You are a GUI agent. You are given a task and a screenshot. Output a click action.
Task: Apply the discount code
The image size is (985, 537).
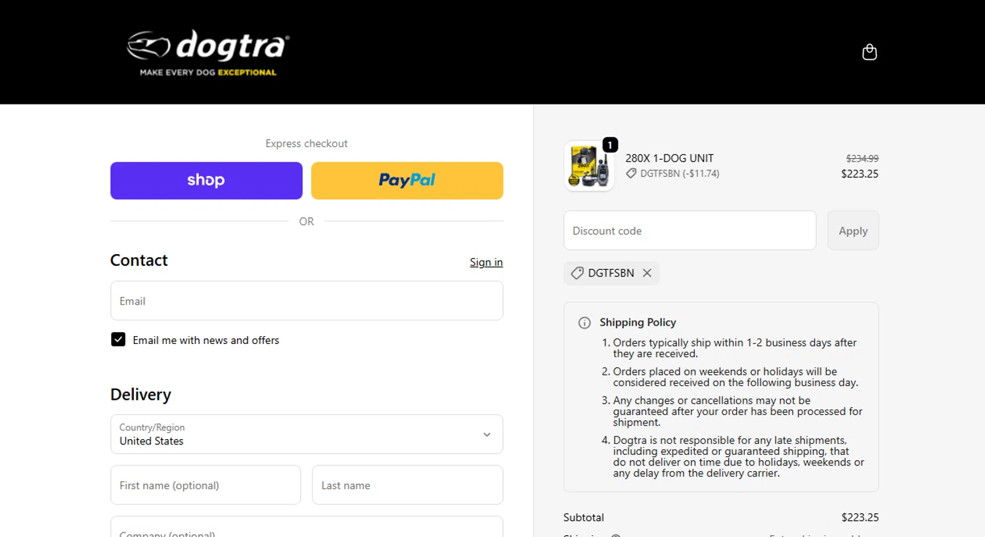pos(853,230)
